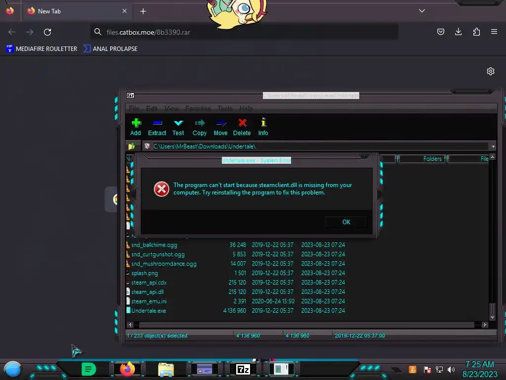Open the Firefox downloads panel
The image size is (506, 380).
coord(458,32)
